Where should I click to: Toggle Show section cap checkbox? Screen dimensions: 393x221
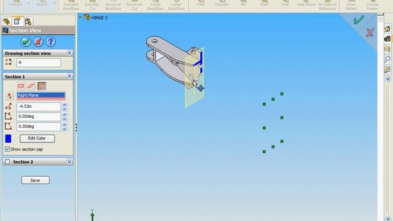[x=7, y=149]
